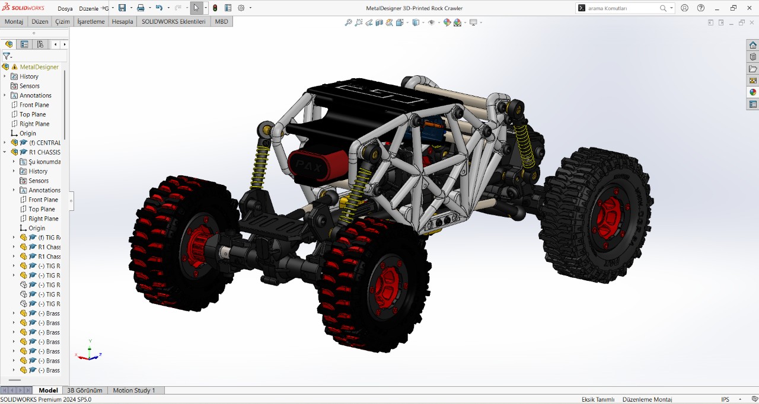Click the Apply Scene icon

458,23
